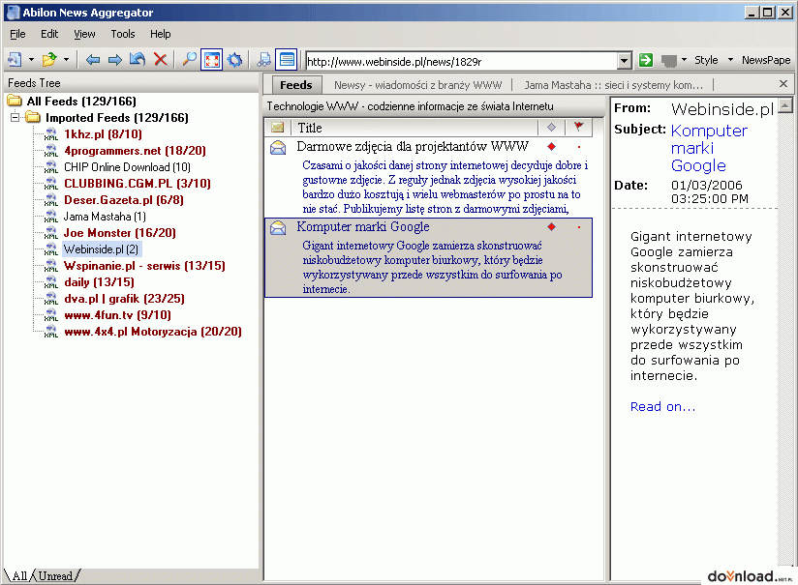
Task: Select the Webinside.pl (2) feed
Action: 101,249
